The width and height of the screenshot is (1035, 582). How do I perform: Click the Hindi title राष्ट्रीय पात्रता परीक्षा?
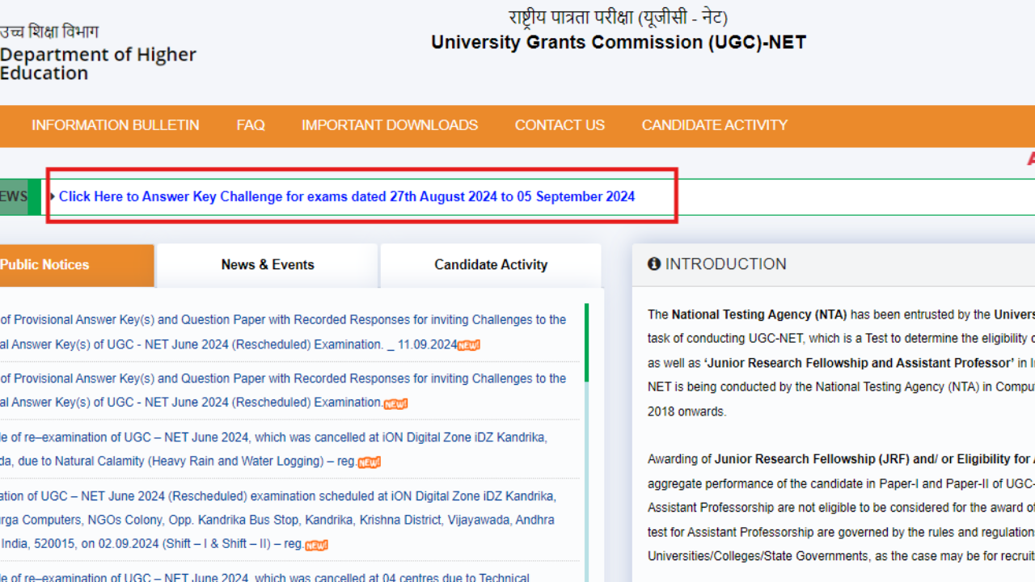point(619,16)
